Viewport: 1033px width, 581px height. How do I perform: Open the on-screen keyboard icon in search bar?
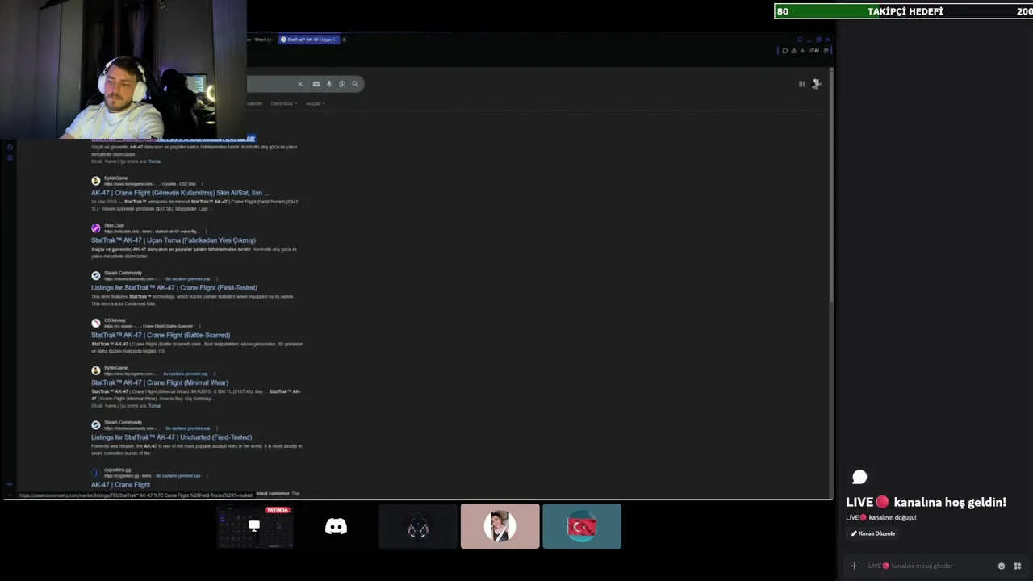pyautogui.click(x=316, y=84)
